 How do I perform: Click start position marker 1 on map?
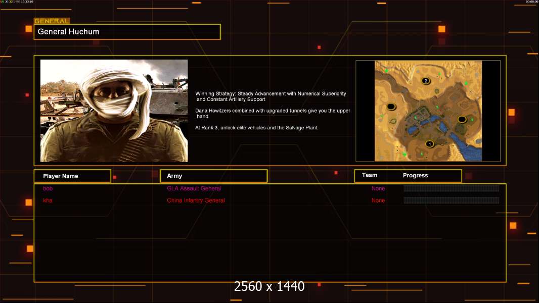pos(430,144)
